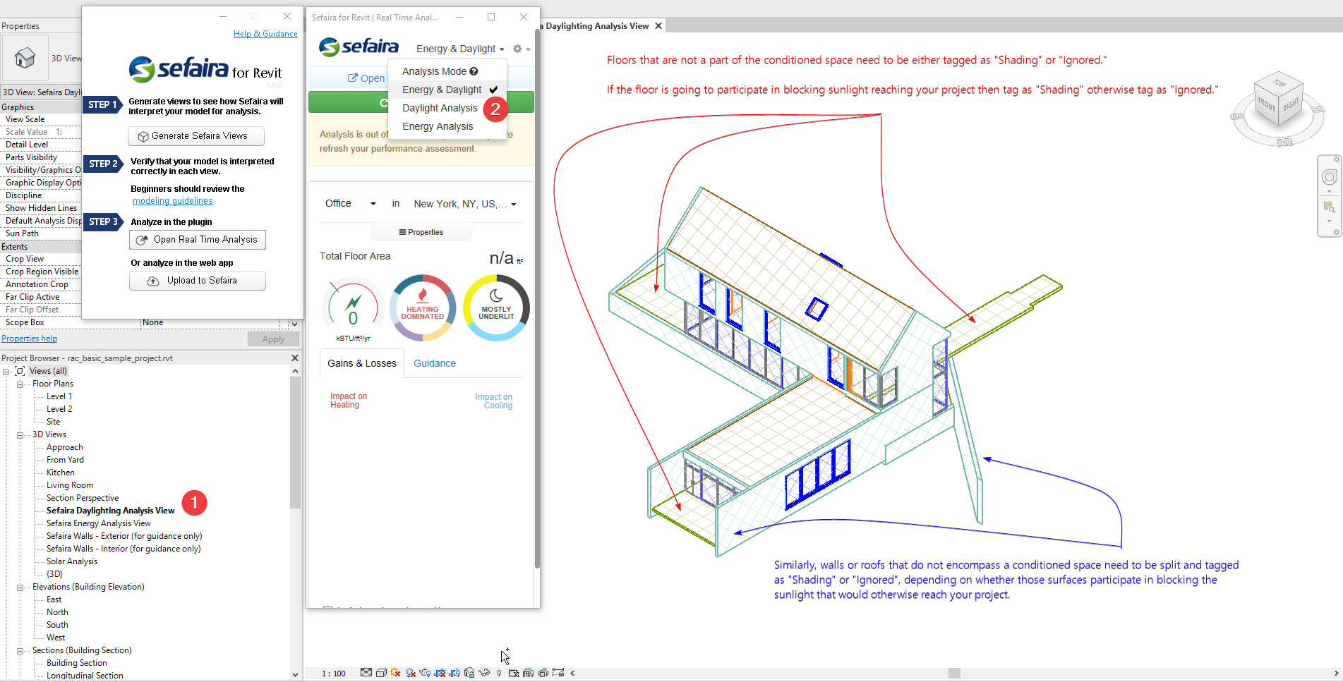1343x682 pixels.
Task: Click Generate Sefaira Views button
Action: click(196, 136)
